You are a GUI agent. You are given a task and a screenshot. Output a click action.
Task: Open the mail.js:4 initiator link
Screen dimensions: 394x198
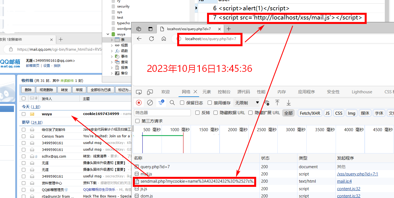(x=344, y=181)
